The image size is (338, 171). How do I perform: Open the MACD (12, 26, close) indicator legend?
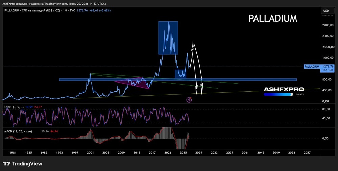click(18, 131)
